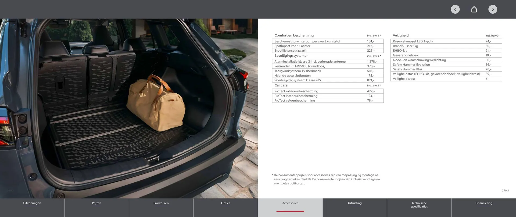Click row 'ProTect interieurbescherming'

coord(328,96)
